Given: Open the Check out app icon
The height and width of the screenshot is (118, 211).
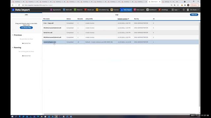Looking at the screenshot, I should pos(85,10).
